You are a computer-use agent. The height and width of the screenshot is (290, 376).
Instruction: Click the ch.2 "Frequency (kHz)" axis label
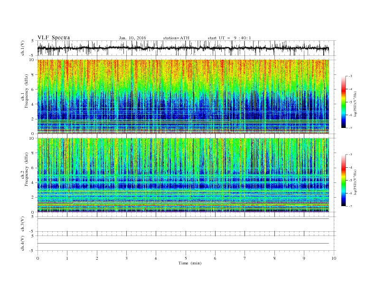click(27, 169)
